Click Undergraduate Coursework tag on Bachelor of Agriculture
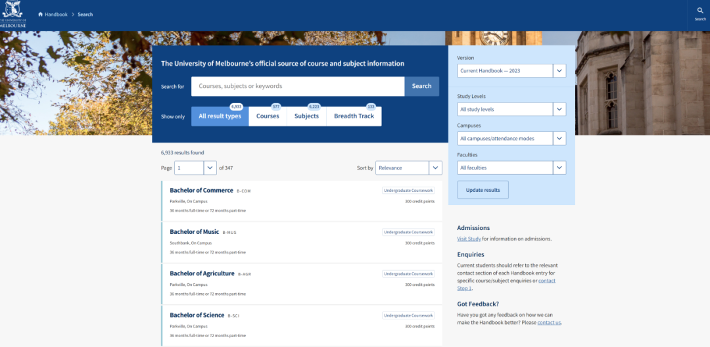 [x=408, y=273]
